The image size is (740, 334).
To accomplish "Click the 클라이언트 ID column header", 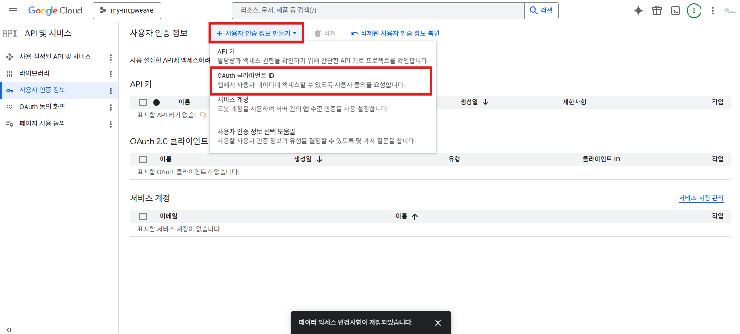I will [x=601, y=159].
